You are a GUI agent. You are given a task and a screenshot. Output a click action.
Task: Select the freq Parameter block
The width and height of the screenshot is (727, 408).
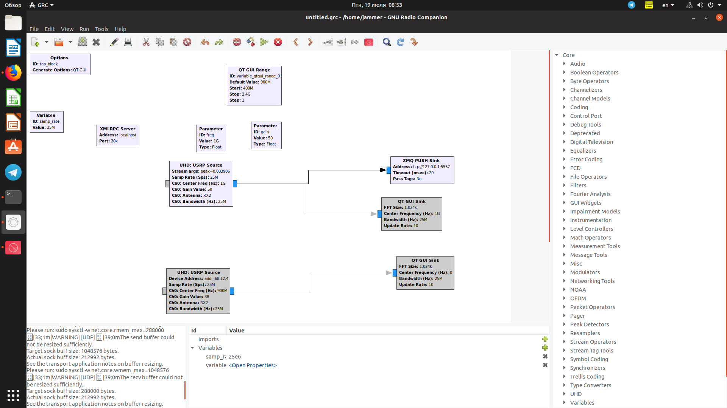(x=212, y=138)
